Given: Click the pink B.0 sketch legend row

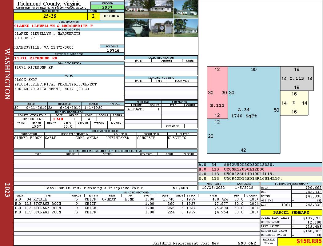Looking at the screenshot, I should [260, 169].
